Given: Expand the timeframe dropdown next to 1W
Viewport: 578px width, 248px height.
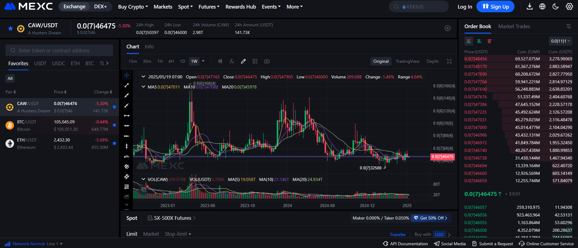Looking at the screenshot, I should point(203,61).
